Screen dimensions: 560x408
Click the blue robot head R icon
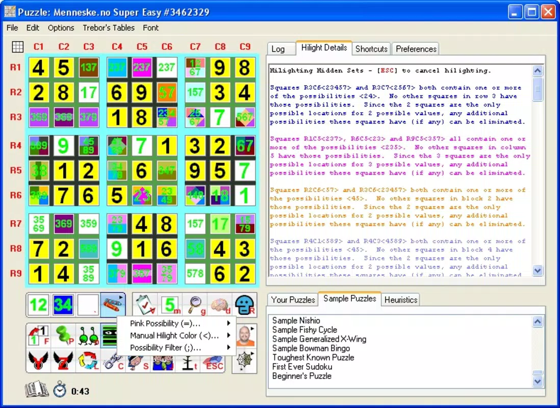click(x=245, y=305)
